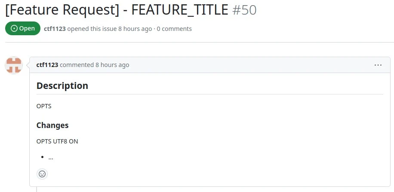Open the comment's three-dot options menu
This screenshot has height=192, width=394.
coord(378,65)
